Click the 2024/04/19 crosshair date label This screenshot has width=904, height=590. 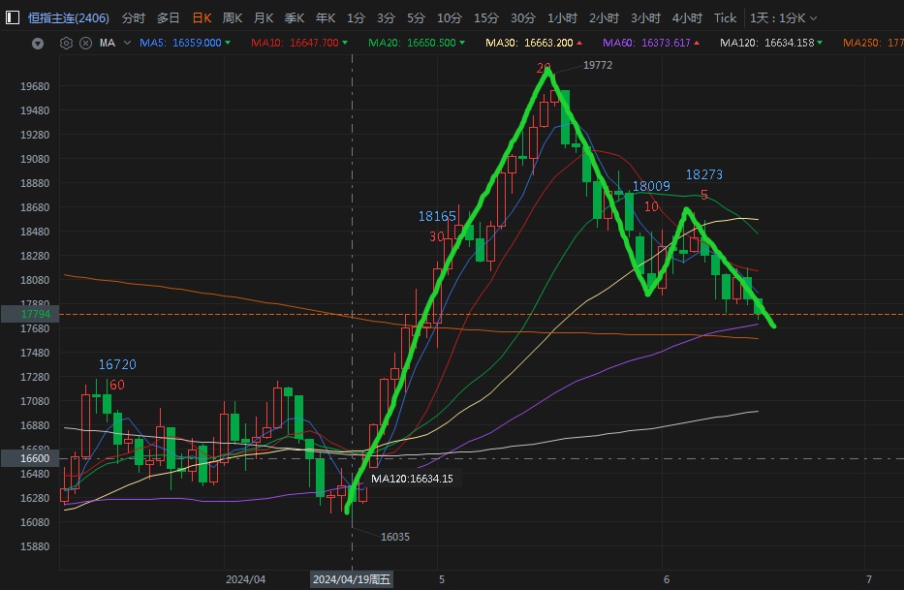pyautogui.click(x=352, y=579)
